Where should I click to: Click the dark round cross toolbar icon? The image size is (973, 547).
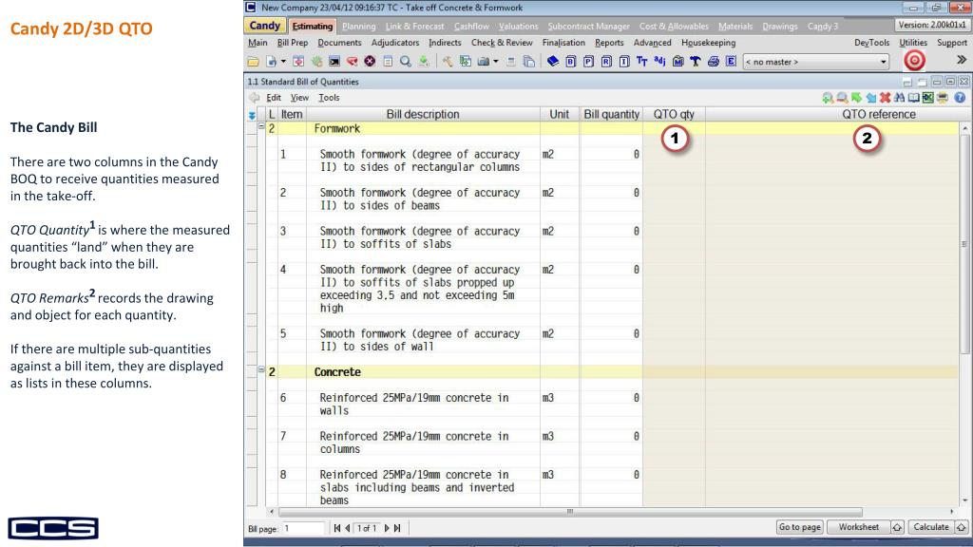pyautogui.click(x=370, y=61)
